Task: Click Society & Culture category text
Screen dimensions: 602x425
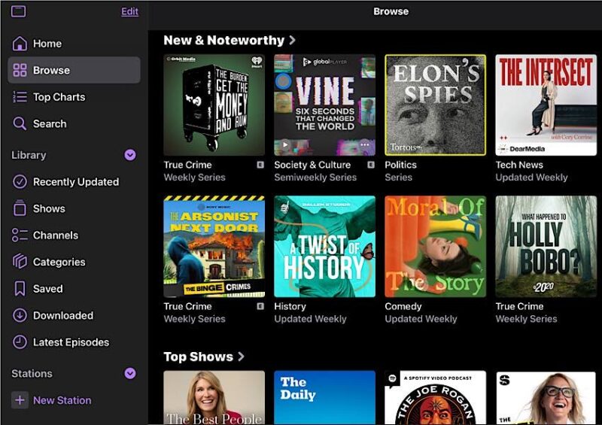Action: click(x=312, y=165)
